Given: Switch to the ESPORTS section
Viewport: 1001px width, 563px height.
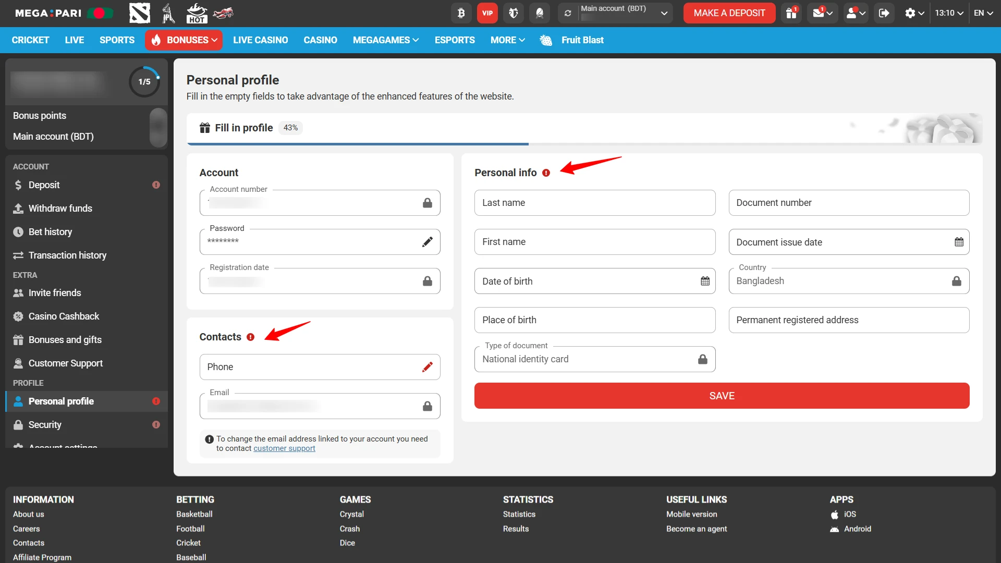Looking at the screenshot, I should (454, 40).
